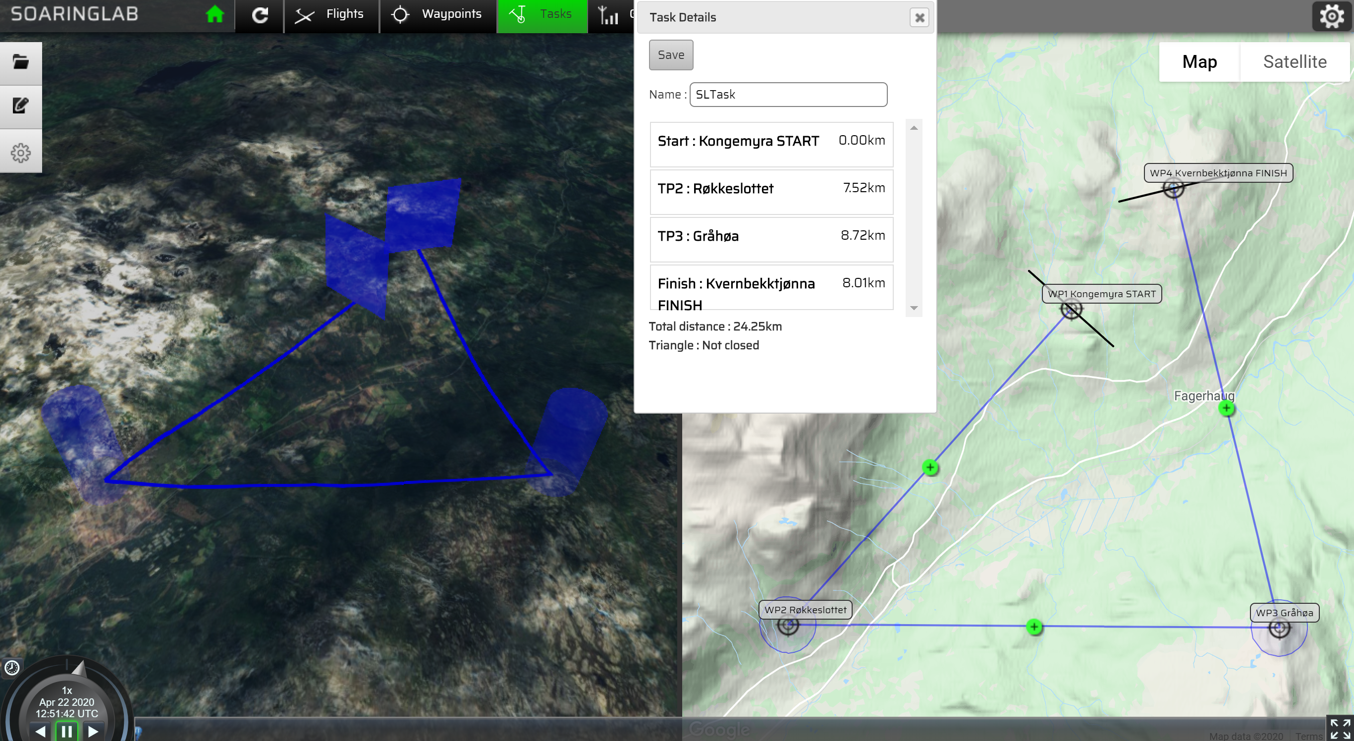Viewport: 1354px width, 741px height.
Task: Add waypoint on Røkkeslottet–Gråhøa leg
Action: pyautogui.click(x=1034, y=627)
